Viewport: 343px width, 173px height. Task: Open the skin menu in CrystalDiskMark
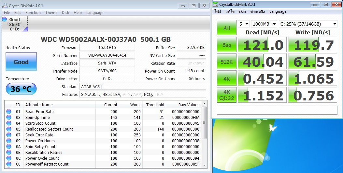click(x=242, y=12)
